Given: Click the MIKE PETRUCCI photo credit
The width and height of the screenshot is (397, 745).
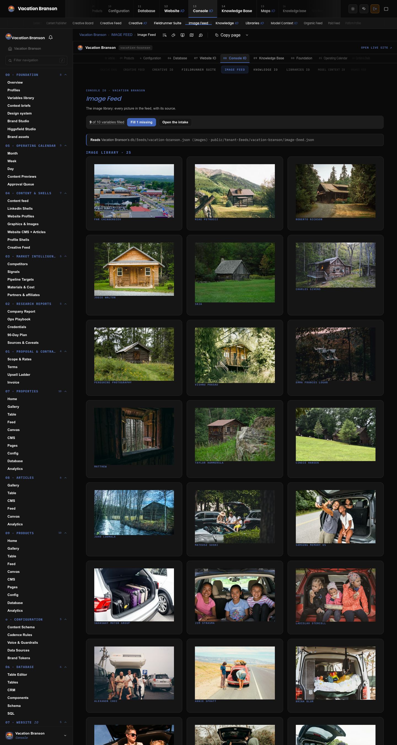Looking at the screenshot, I should 206,219.
